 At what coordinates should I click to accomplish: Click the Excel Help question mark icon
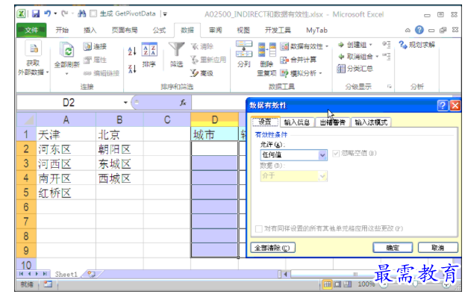[x=419, y=30]
